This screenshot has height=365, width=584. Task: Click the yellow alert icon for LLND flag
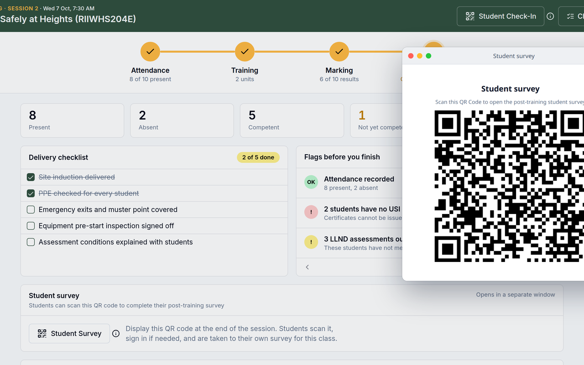coord(311,242)
